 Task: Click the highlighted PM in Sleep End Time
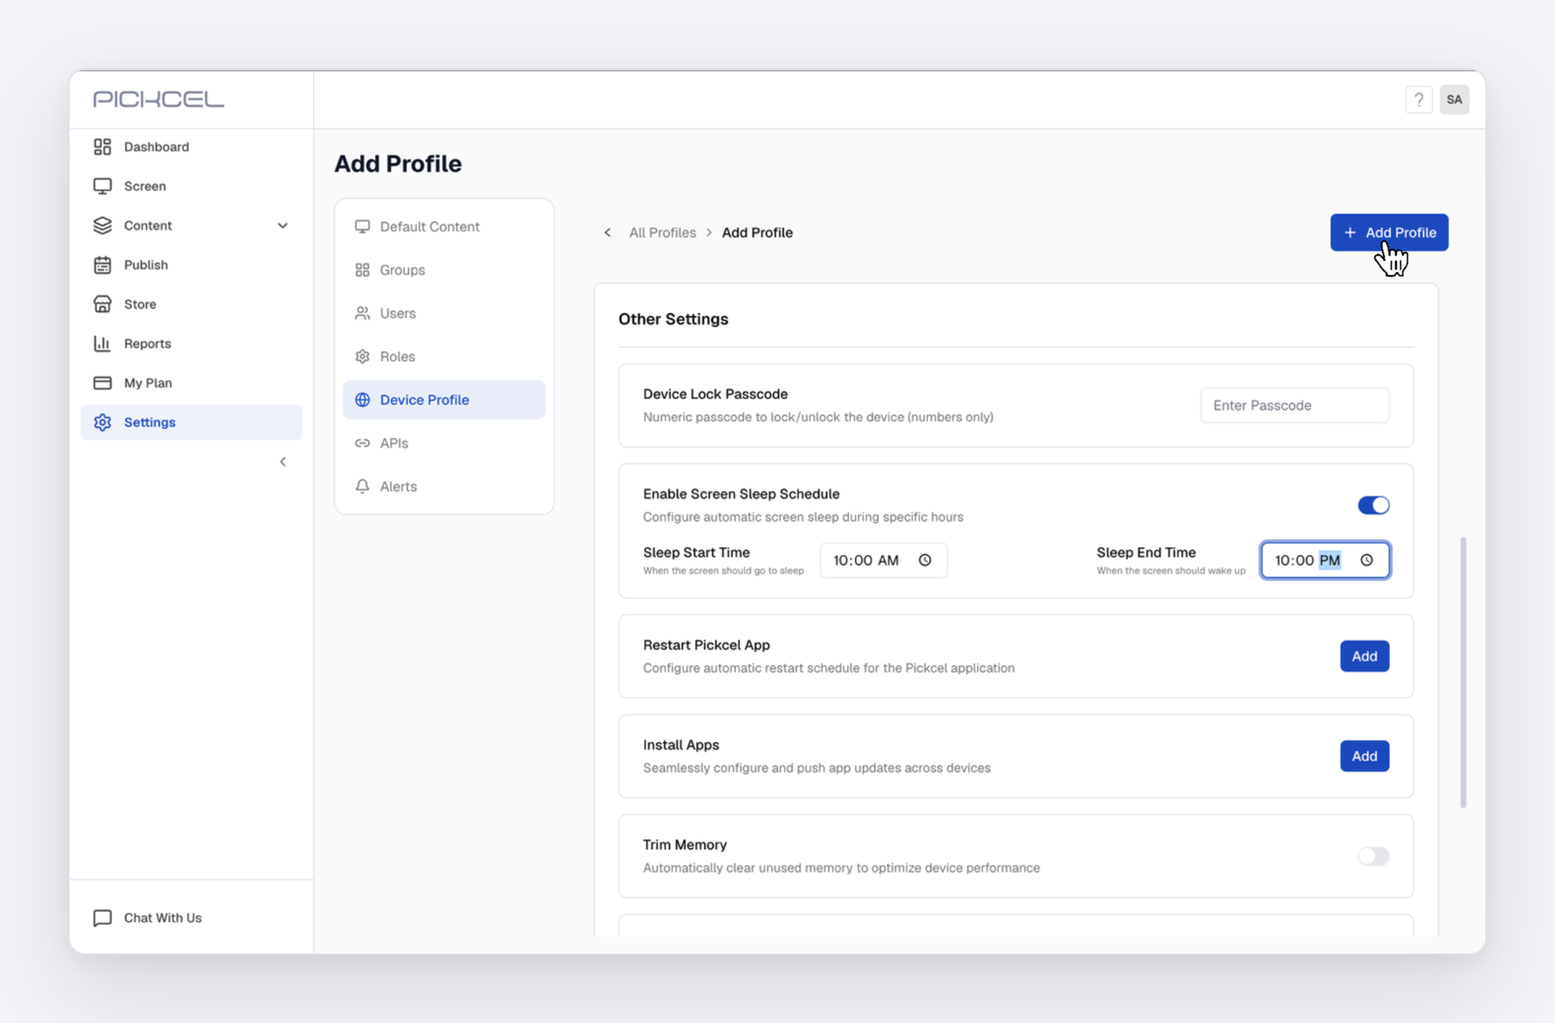point(1329,561)
